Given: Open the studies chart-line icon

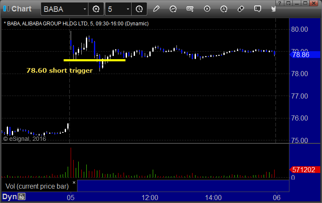Looking at the screenshot, I should coord(173,9).
